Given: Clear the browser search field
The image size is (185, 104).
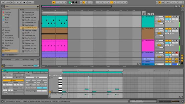Looking at the screenshot, I should click(38, 7).
